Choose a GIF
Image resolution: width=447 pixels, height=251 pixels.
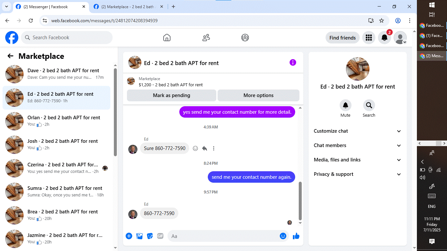point(160,236)
